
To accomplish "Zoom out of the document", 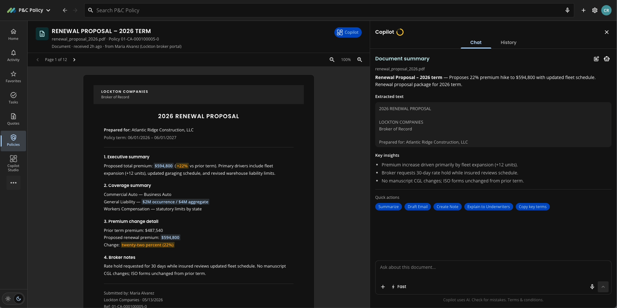I will click(x=332, y=60).
